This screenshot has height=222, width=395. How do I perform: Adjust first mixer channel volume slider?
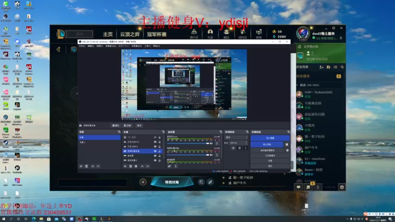tap(188, 144)
